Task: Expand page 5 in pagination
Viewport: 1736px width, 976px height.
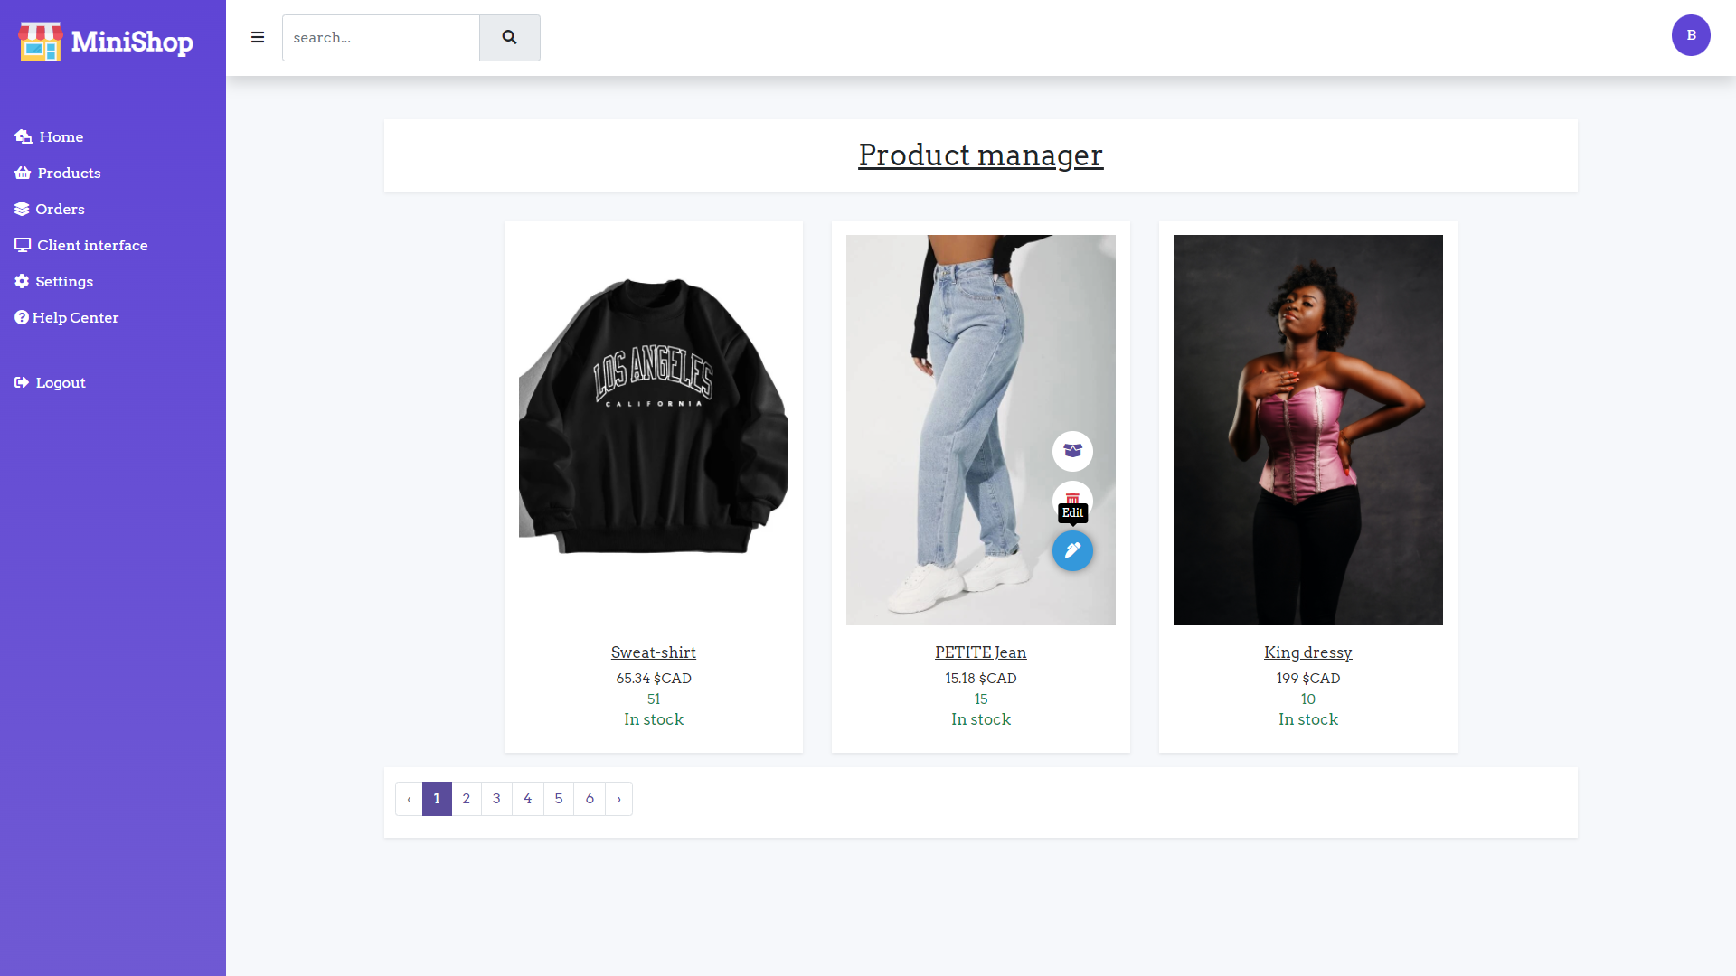Action: coord(559,799)
